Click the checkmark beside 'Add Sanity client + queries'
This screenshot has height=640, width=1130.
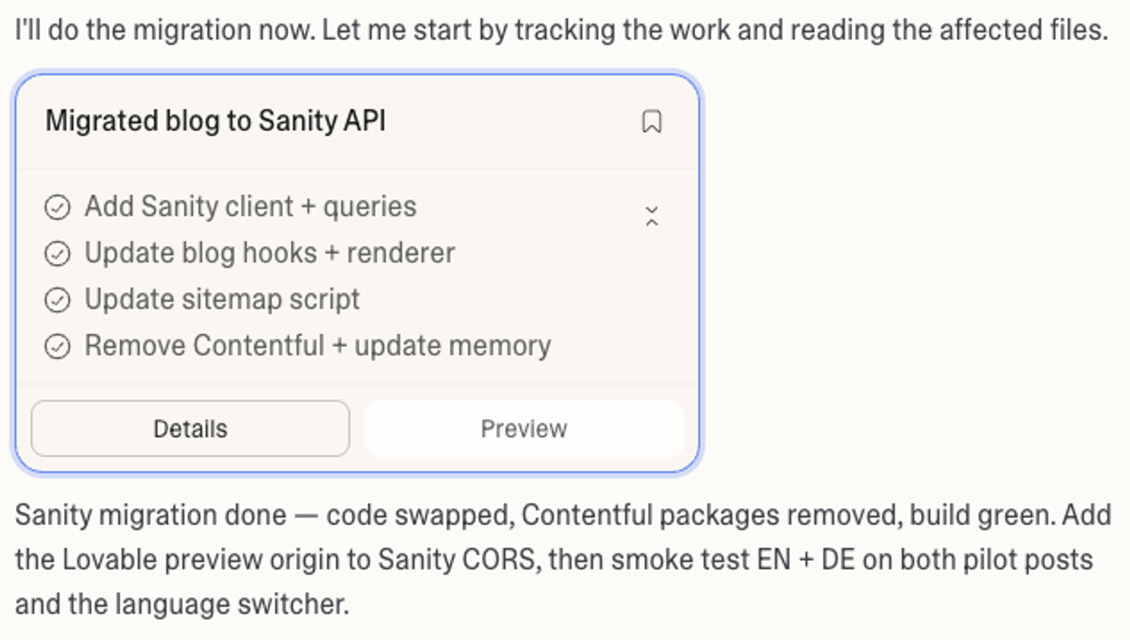tap(57, 207)
